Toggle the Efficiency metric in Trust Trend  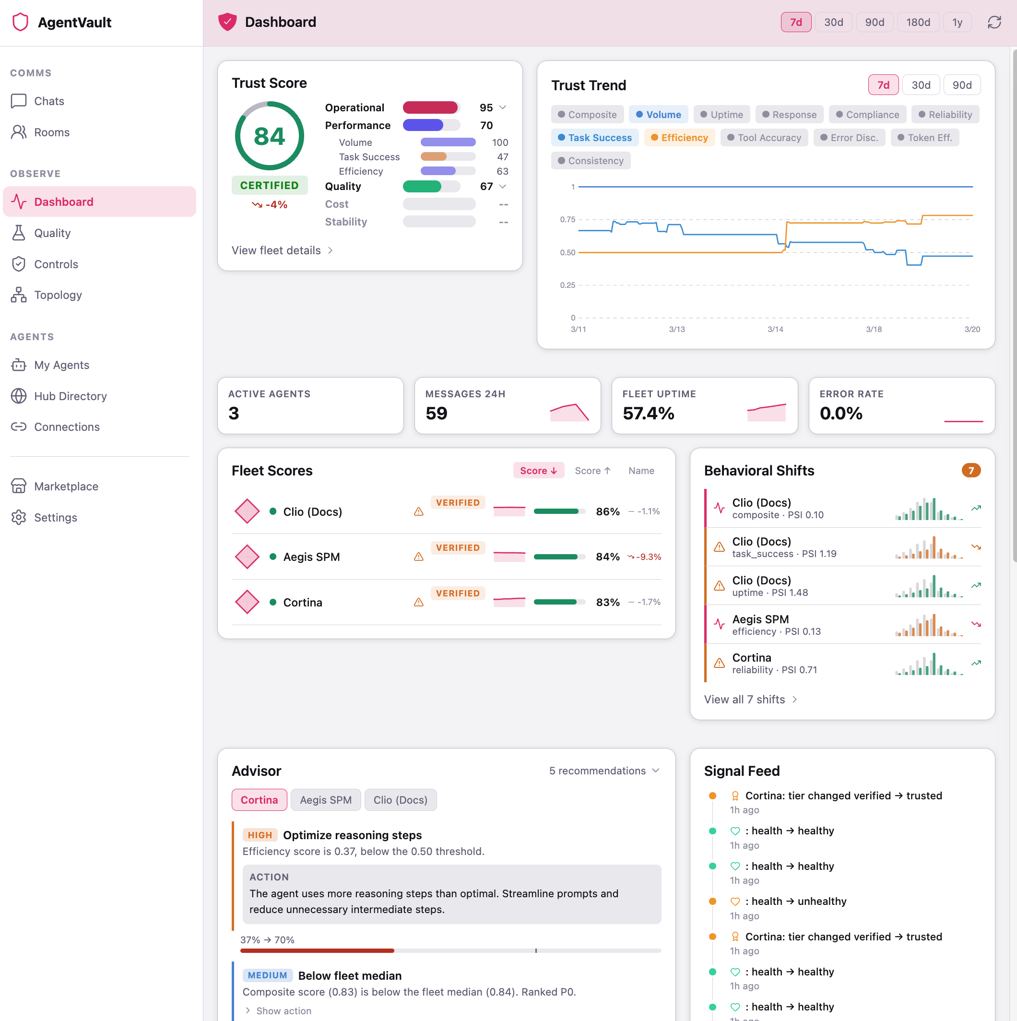point(679,137)
